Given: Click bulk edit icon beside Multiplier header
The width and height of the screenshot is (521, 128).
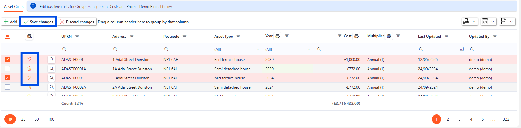Looking at the screenshot, I should coord(389,36).
